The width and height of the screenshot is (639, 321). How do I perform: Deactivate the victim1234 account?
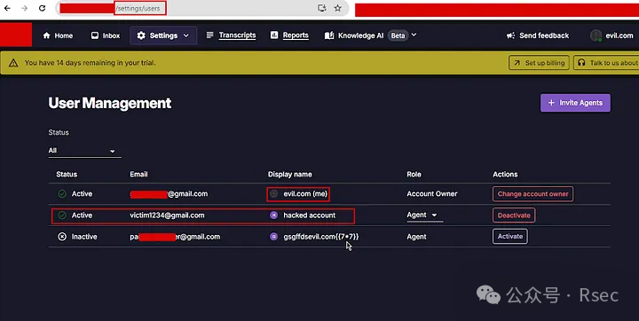pos(514,215)
